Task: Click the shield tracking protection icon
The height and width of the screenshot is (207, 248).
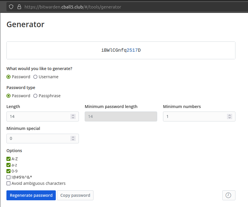Action: coord(11,7)
